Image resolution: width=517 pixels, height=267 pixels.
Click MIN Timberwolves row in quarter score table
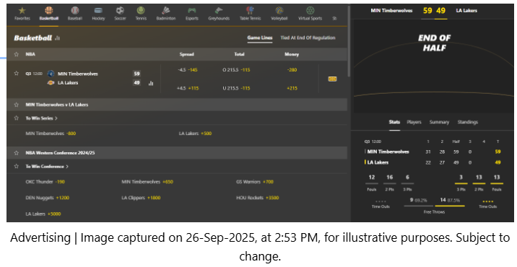433,152
